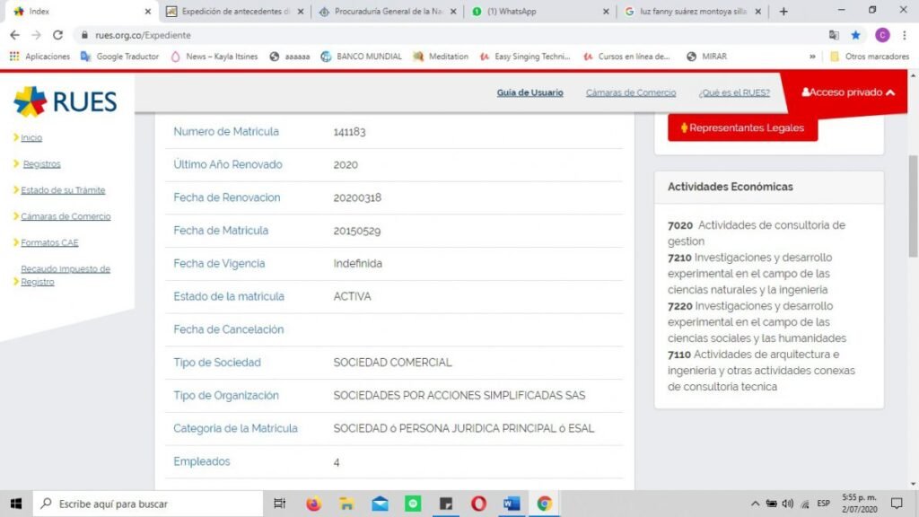
Task: Open Cámaras de Comercio in the left sidebar
Action: (66, 216)
